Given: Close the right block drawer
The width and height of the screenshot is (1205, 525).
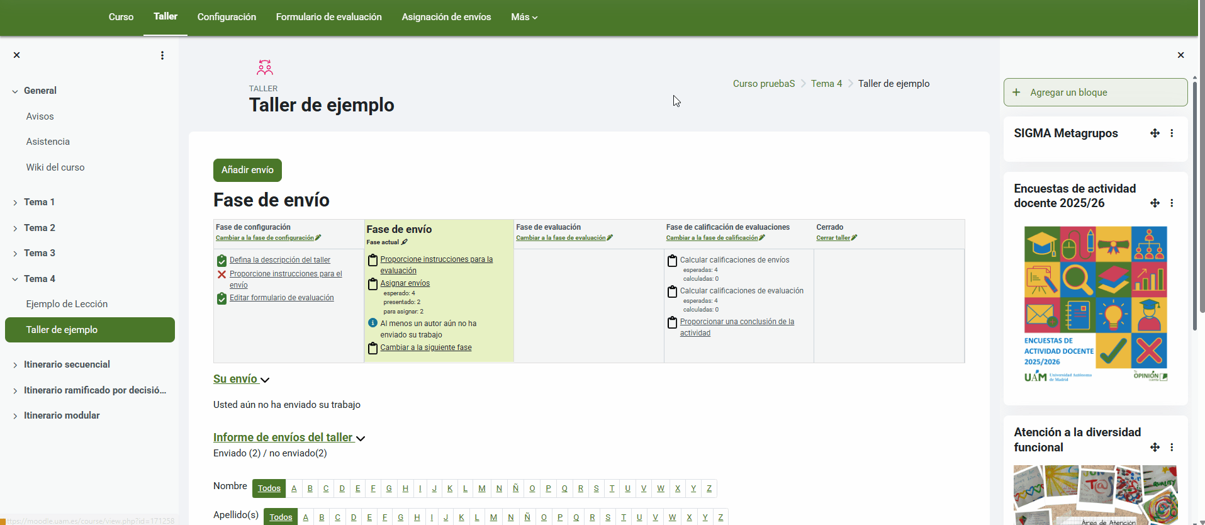Looking at the screenshot, I should [1180, 55].
